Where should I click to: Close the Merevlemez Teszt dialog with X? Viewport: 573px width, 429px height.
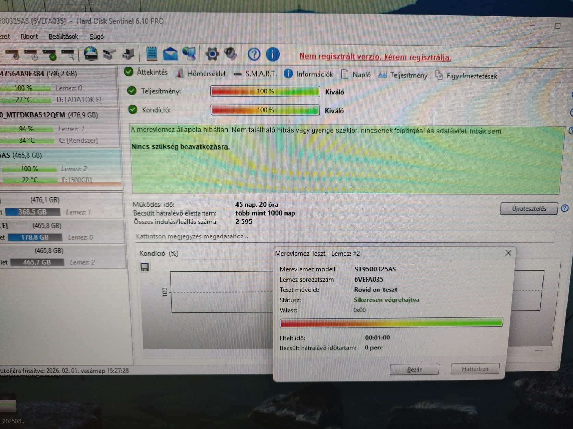pos(508,253)
